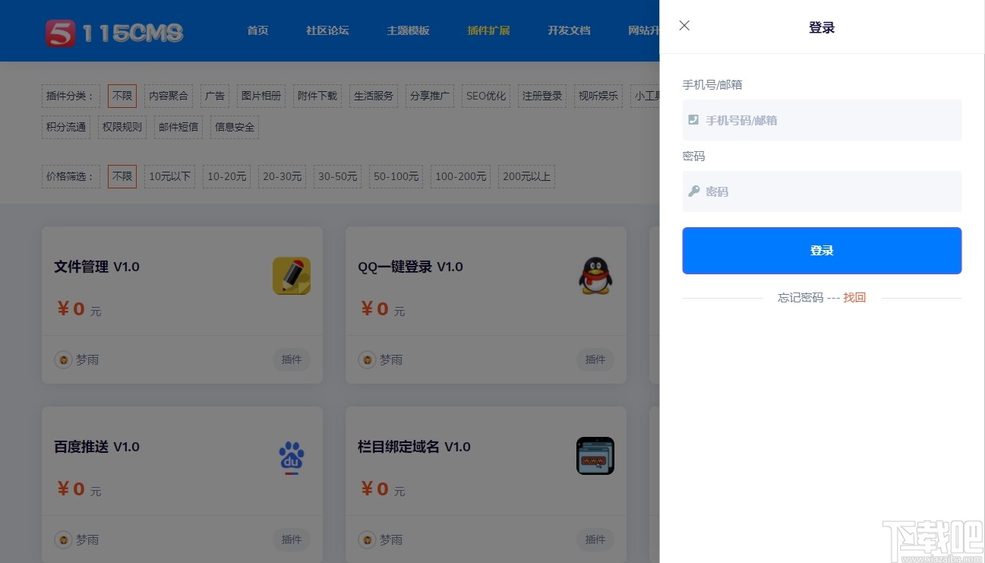
Task: Click the 梦雨 avatar on QQ一键登录 card
Action: [367, 359]
